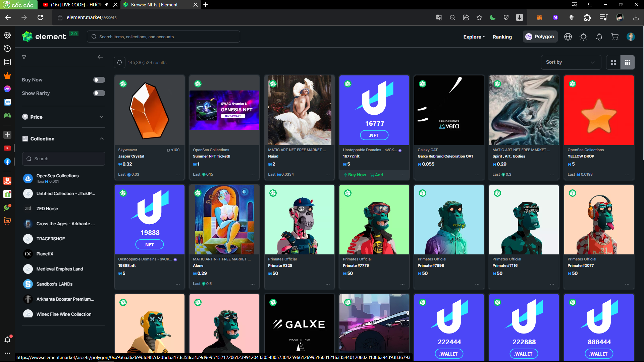Open notifications bell in Element header
The width and height of the screenshot is (644, 362).
click(599, 37)
